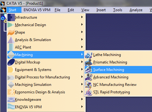Expand the Equipment & Systems submenu arrow
The height and width of the screenshot is (112, 152).
82,69
